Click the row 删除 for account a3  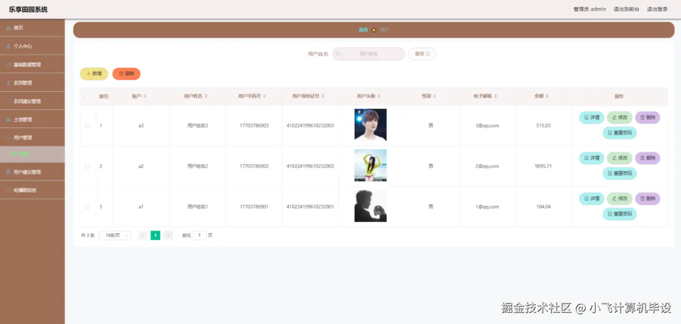coord(648,118)
